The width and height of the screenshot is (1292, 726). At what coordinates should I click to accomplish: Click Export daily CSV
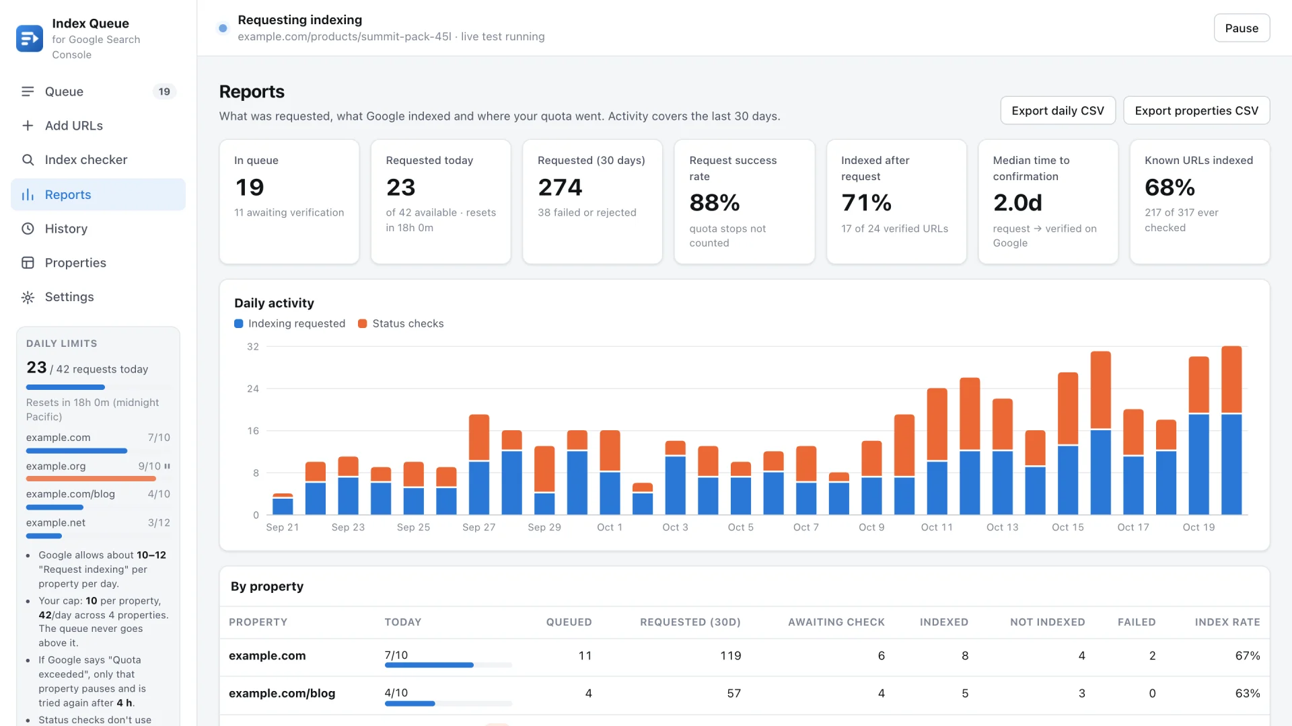(x=1057, y=111)
